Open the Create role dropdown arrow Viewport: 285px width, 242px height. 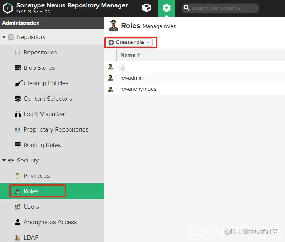click(x=148, y=42)
